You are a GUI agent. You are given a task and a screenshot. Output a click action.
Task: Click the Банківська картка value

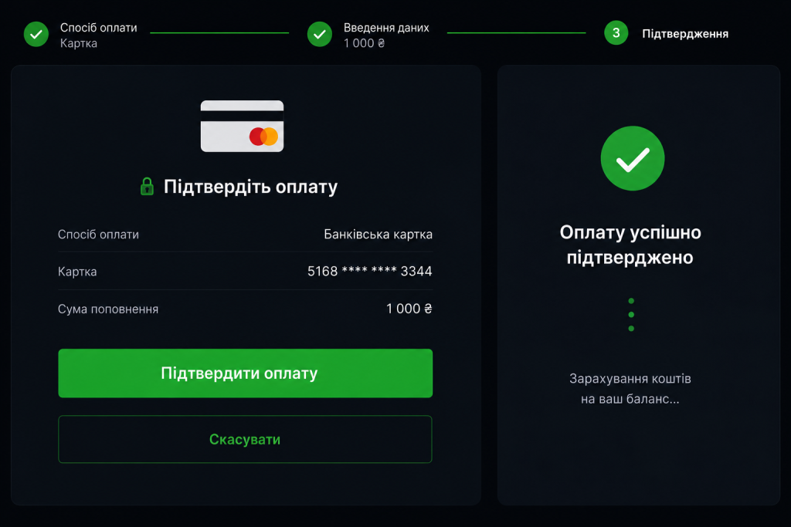click(378, 235)
